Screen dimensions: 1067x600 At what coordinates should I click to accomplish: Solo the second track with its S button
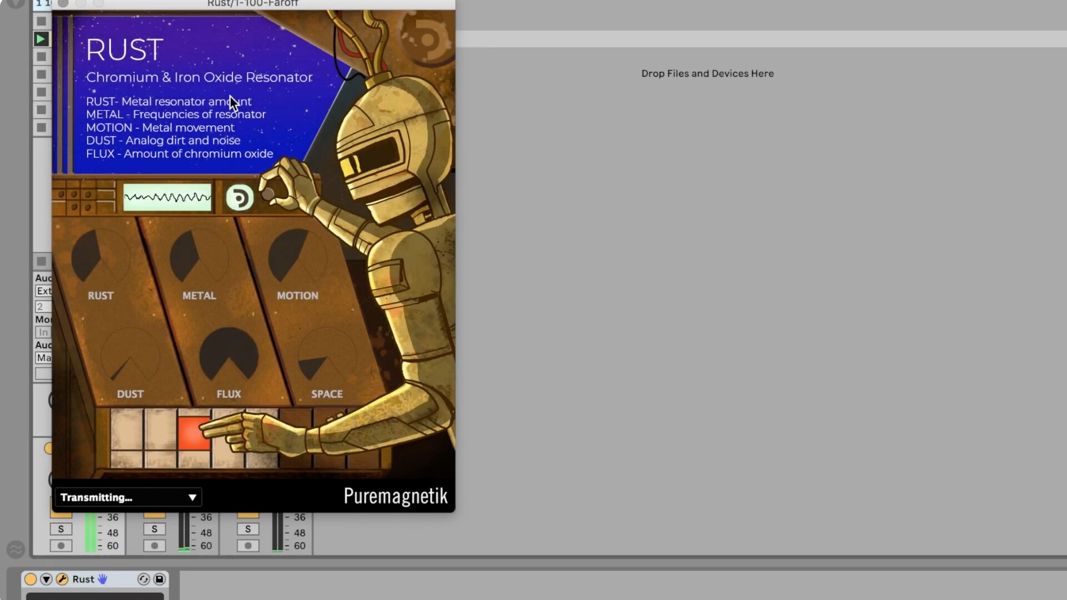154,529
